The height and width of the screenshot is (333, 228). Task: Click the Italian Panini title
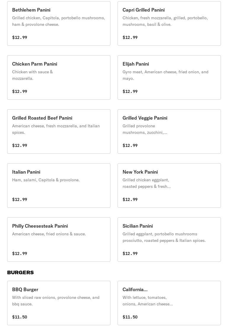26,172
